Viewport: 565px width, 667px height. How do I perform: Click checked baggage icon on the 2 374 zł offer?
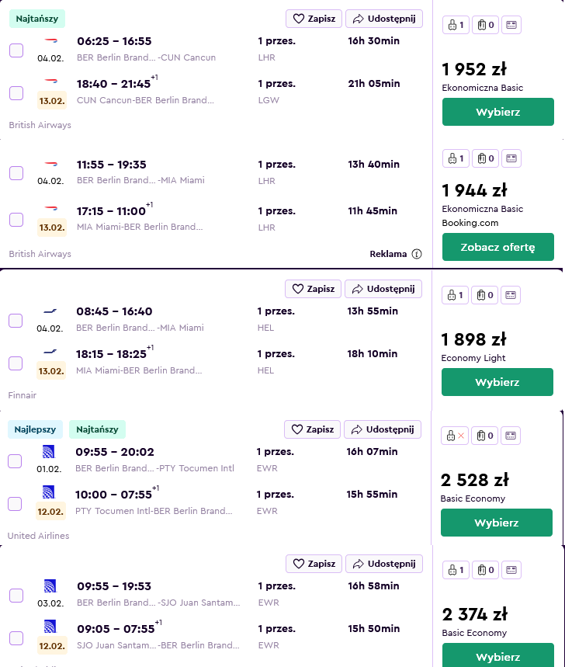[x=486, y=570]
